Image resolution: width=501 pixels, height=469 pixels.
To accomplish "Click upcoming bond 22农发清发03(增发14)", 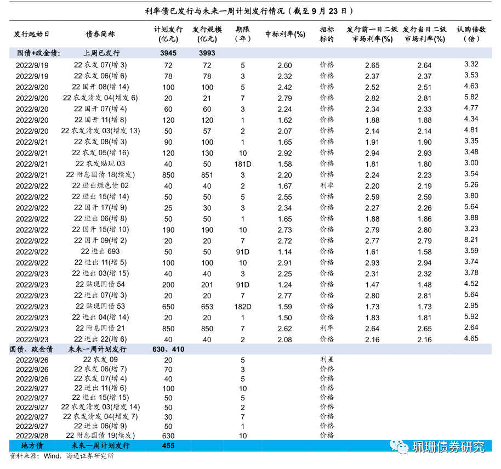I will (x=100, y=407).
